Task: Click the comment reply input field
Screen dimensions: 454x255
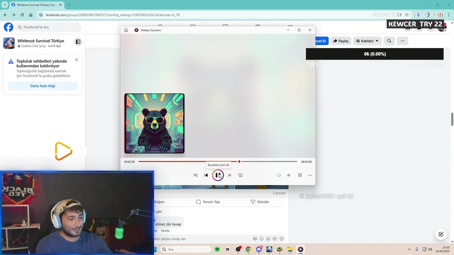Action: [x=202, y=239]
